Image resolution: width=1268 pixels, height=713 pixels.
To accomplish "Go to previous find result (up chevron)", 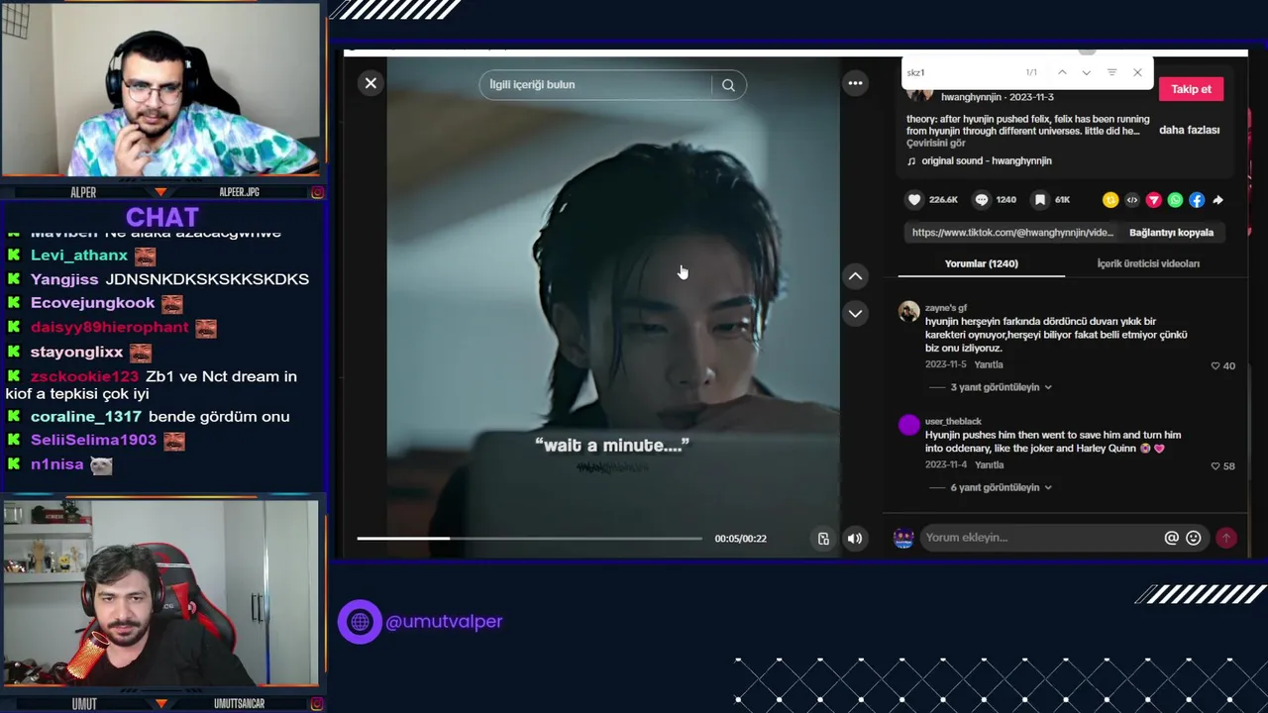I will coord(1062,72).
